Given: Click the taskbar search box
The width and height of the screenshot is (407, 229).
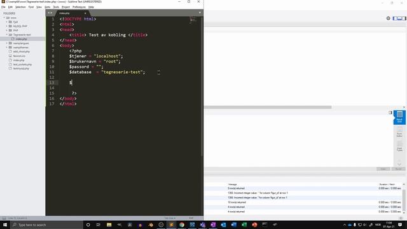Looking at the screenshot, I should (x=46, y=225).
